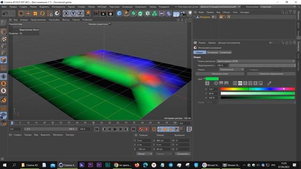
Task: Open the Create menu (Создать)
Action: (x=23, y=7)
